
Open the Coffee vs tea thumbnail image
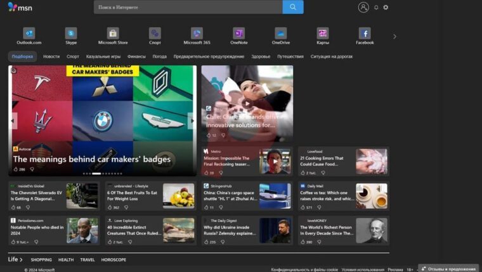click(x=372, y=196)
